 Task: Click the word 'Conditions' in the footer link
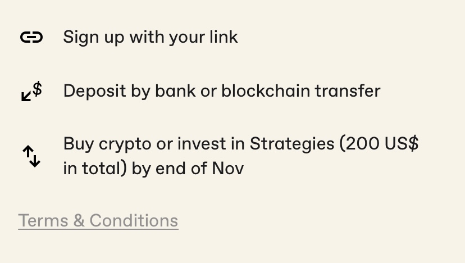134,220
